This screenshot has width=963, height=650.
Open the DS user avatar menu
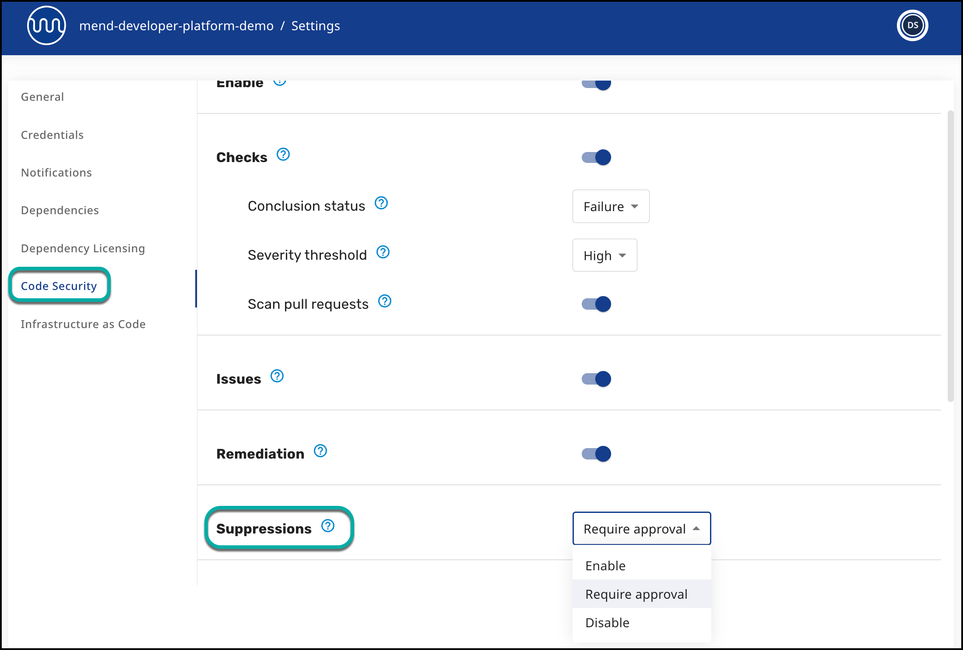coord(912,25)
